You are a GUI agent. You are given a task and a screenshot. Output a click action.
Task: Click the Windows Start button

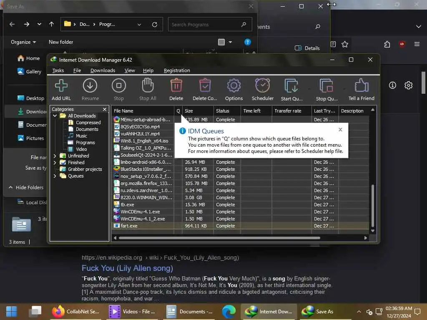[x=11, y=312]
